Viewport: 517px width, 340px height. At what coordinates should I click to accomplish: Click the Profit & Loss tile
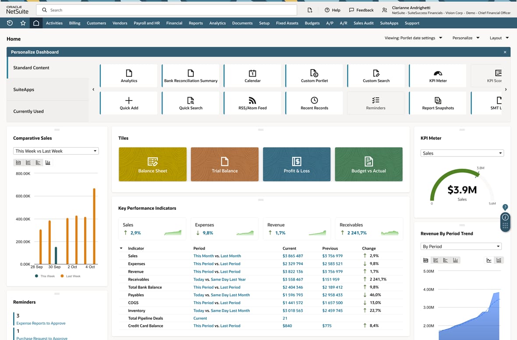pos(297,164)
